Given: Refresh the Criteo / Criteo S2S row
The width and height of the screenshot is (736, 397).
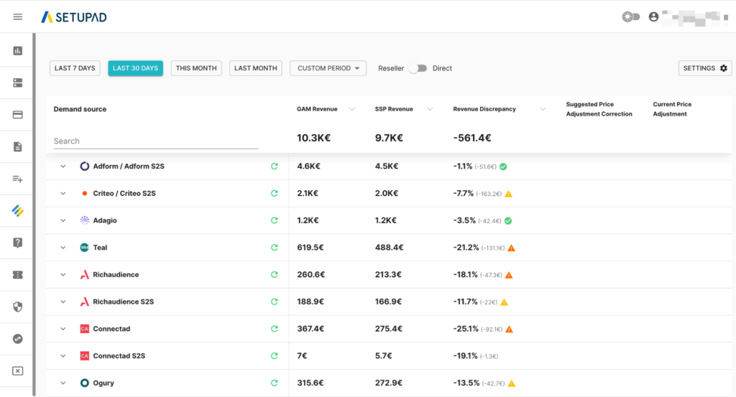Looking at the screenshot, I should [274, 193].
